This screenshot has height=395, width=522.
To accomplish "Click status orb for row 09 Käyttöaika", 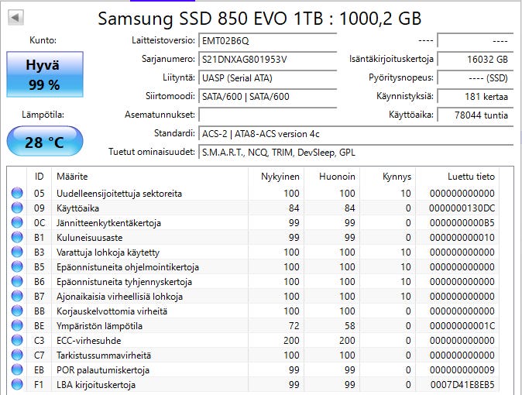I will click(17, 208).
